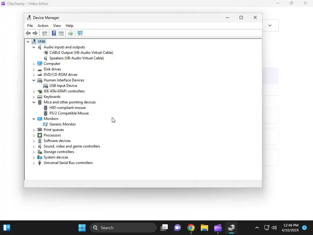Expand the Keyboards category
Image resolution: width=313 pixels, height=235 pixels.
tap(34, 97)
